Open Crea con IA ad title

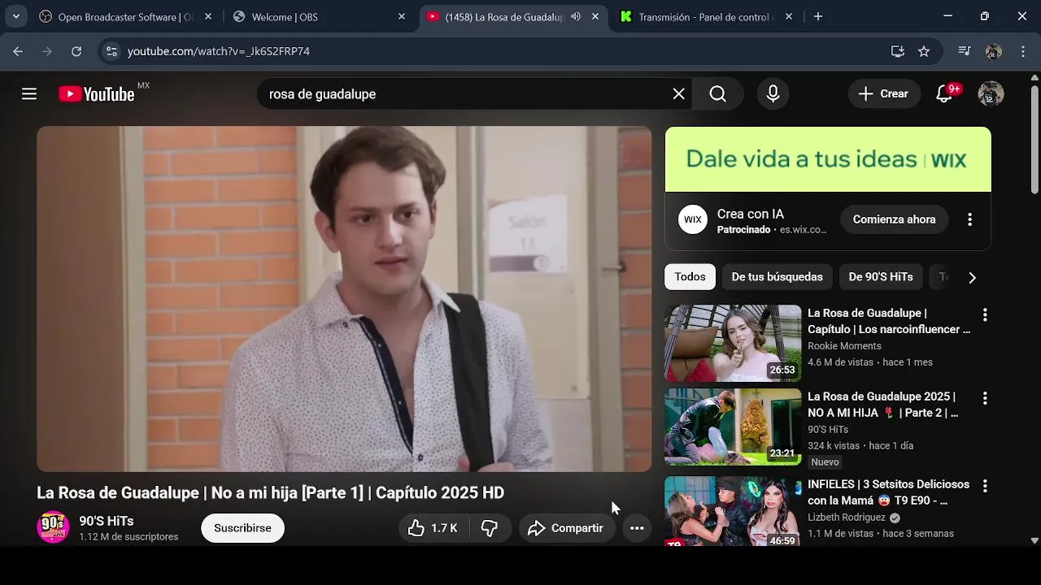click(751, 214)
